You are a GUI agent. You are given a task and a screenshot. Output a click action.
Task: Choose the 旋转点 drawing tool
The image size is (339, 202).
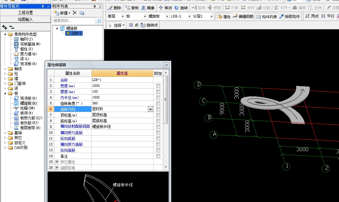tap(149, 25)
